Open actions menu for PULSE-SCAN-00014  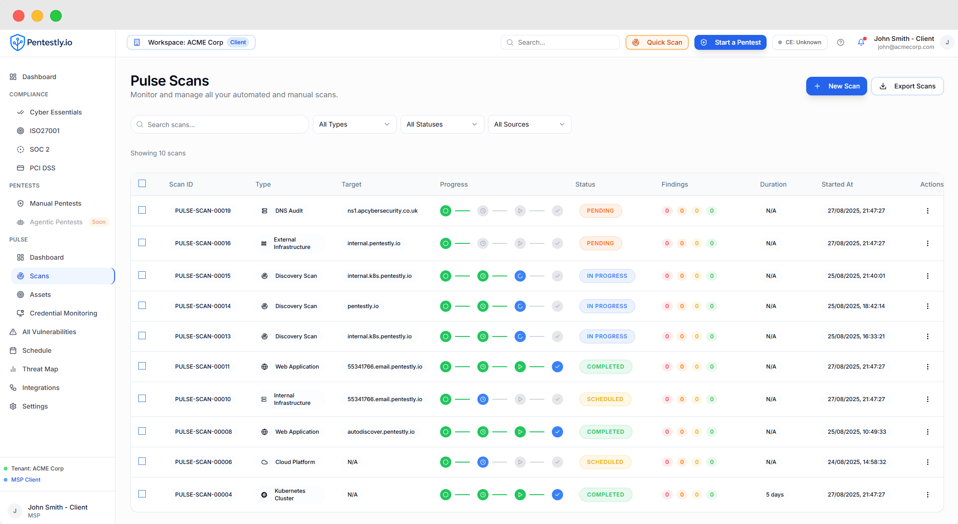pyautogui.click(x=928, y=306)
